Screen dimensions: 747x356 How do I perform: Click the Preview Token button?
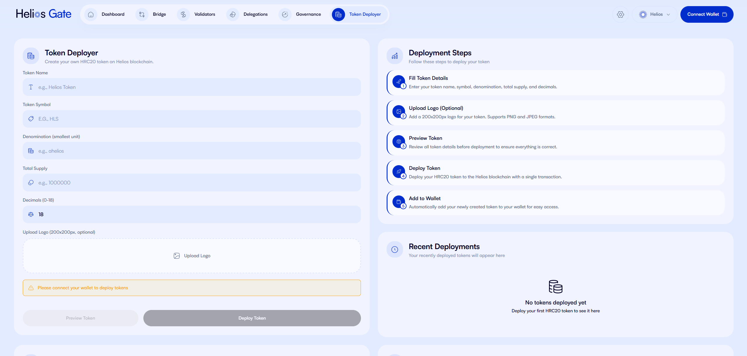point(80,318)
